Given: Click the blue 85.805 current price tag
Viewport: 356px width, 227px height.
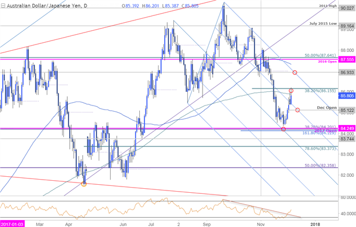Looking at the screenshot, I should tap(347, 96).
